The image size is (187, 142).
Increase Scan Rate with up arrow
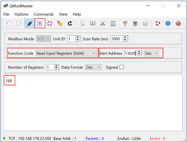(x=125, y=37)
